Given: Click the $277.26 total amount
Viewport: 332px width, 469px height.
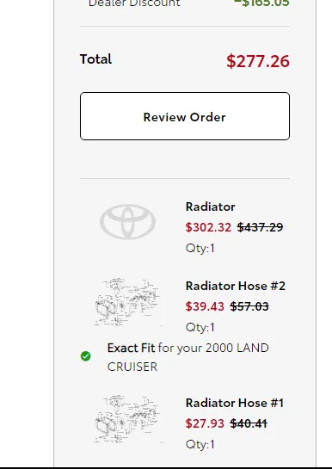Looking at the screenshot, I should [x=258, y=61].
